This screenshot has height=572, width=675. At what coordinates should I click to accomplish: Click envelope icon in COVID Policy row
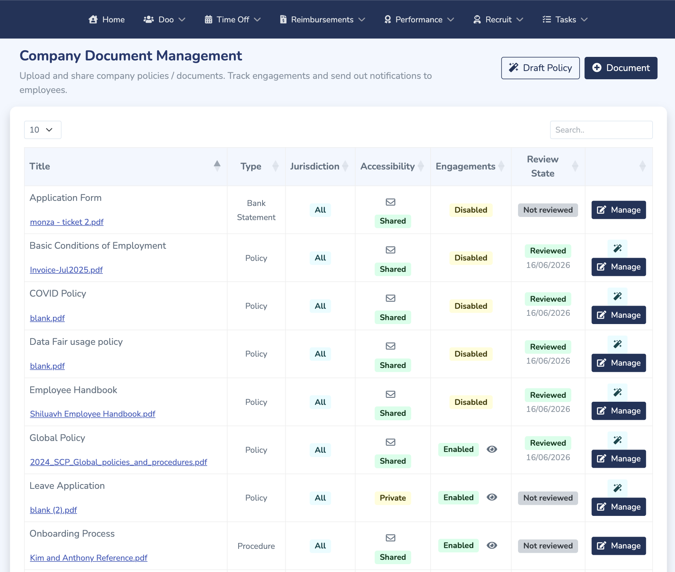tap(390, 298)
